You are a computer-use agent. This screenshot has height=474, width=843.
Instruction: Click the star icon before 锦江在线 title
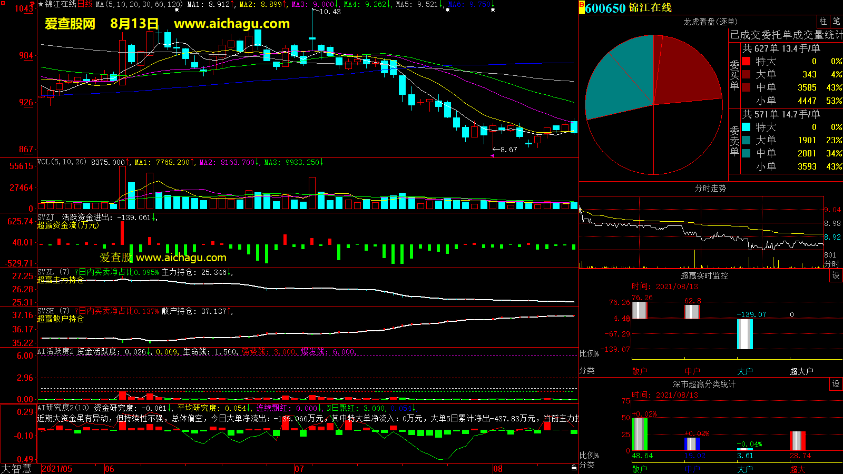click(x=41, y=4)
